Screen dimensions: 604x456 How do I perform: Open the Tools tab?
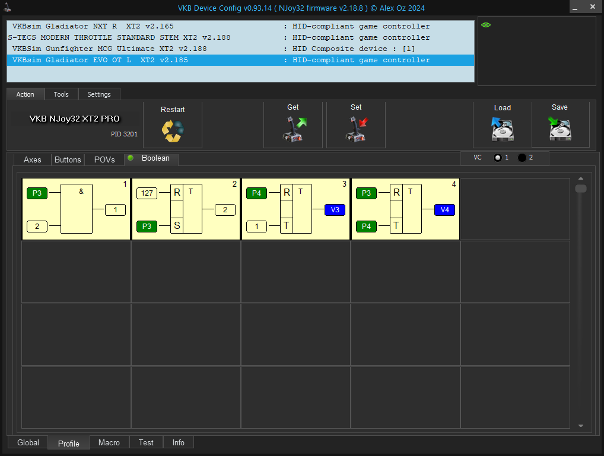click(x=61, y=94)
